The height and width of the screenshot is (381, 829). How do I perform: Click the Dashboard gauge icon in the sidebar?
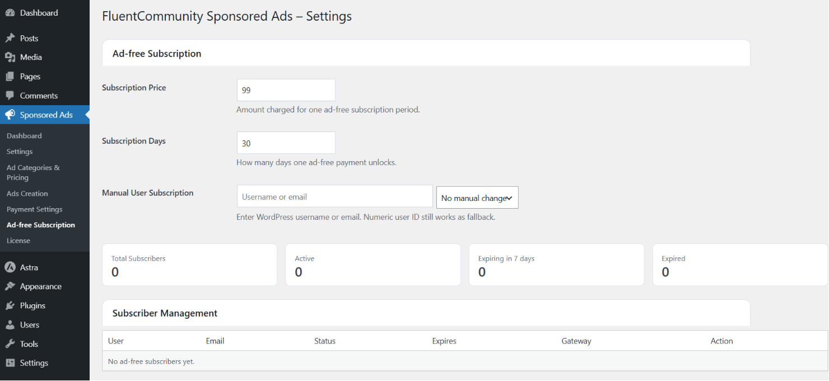[10, 13]
